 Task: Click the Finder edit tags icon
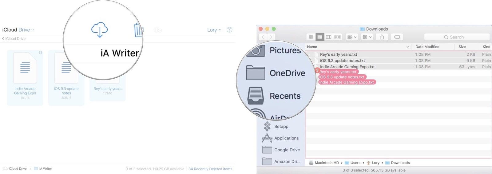tap(397, 37)
